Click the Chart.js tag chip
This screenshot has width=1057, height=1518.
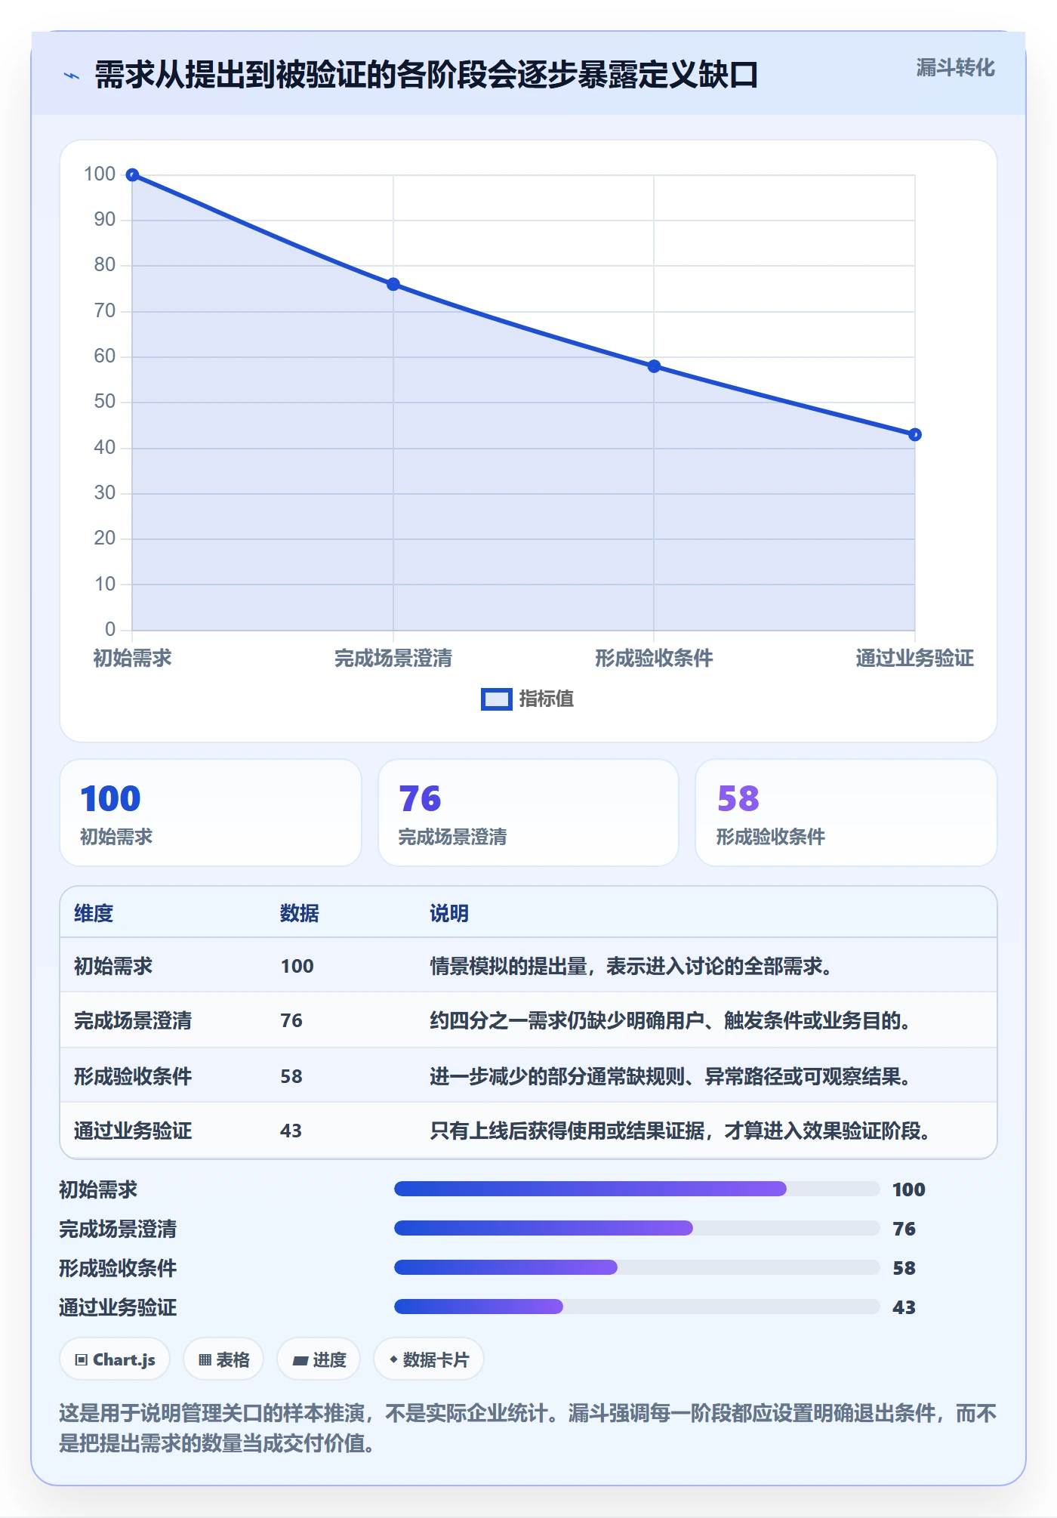[115, 1359]
